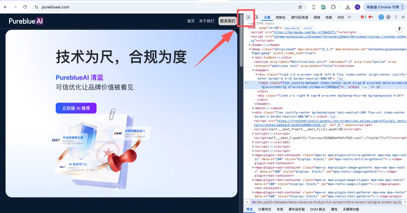Image resolution: width=407 pixels, height=213 pixels.
Task: Open the H profile avatar
Action: click(357, 7)
